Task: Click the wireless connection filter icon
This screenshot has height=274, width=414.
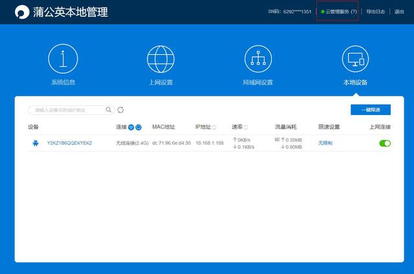Action: click(x=131, y=127)
